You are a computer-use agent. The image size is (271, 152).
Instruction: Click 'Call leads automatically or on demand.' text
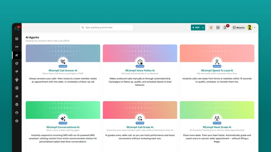click(x=140, y=74)
